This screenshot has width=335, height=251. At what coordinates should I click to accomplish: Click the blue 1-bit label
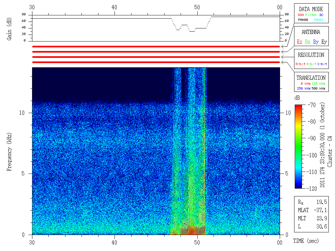pyautogui.click(x=322, y=64)
